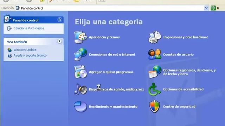The height and width of the screenshot is (126, 225).
Task: Open the Dirección address bar dropdown arrow
Action: point(206,8)
